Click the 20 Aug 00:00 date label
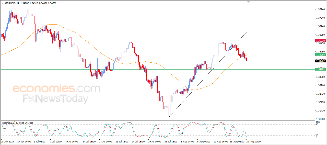 click(x=253, y=141)
